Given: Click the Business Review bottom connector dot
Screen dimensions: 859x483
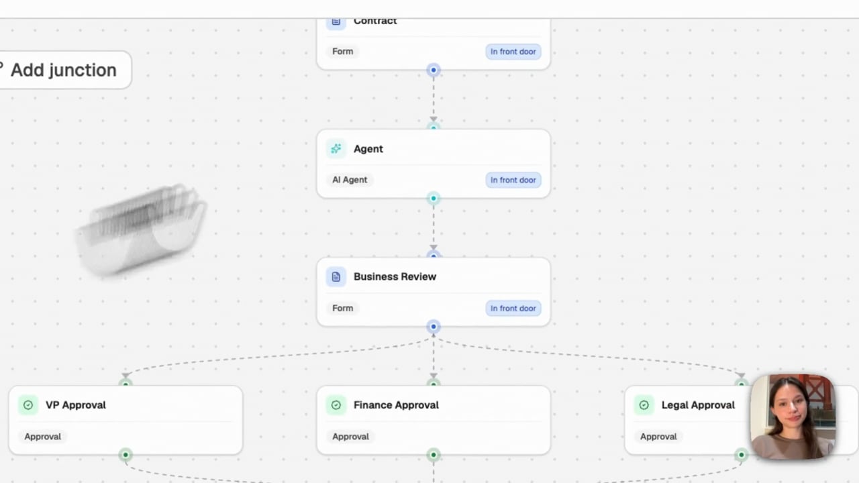Looking at the screenshot, I should [434, 327].
